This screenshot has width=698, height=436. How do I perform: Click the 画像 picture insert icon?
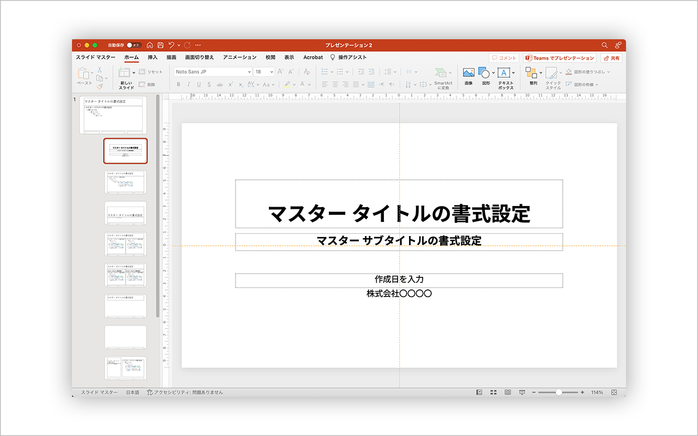click(468, 73)
